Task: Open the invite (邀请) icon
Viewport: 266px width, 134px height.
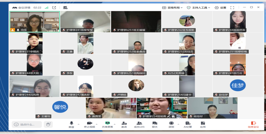Action: 124,124
